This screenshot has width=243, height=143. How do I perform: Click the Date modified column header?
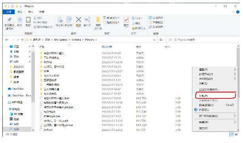coord(107,47)
